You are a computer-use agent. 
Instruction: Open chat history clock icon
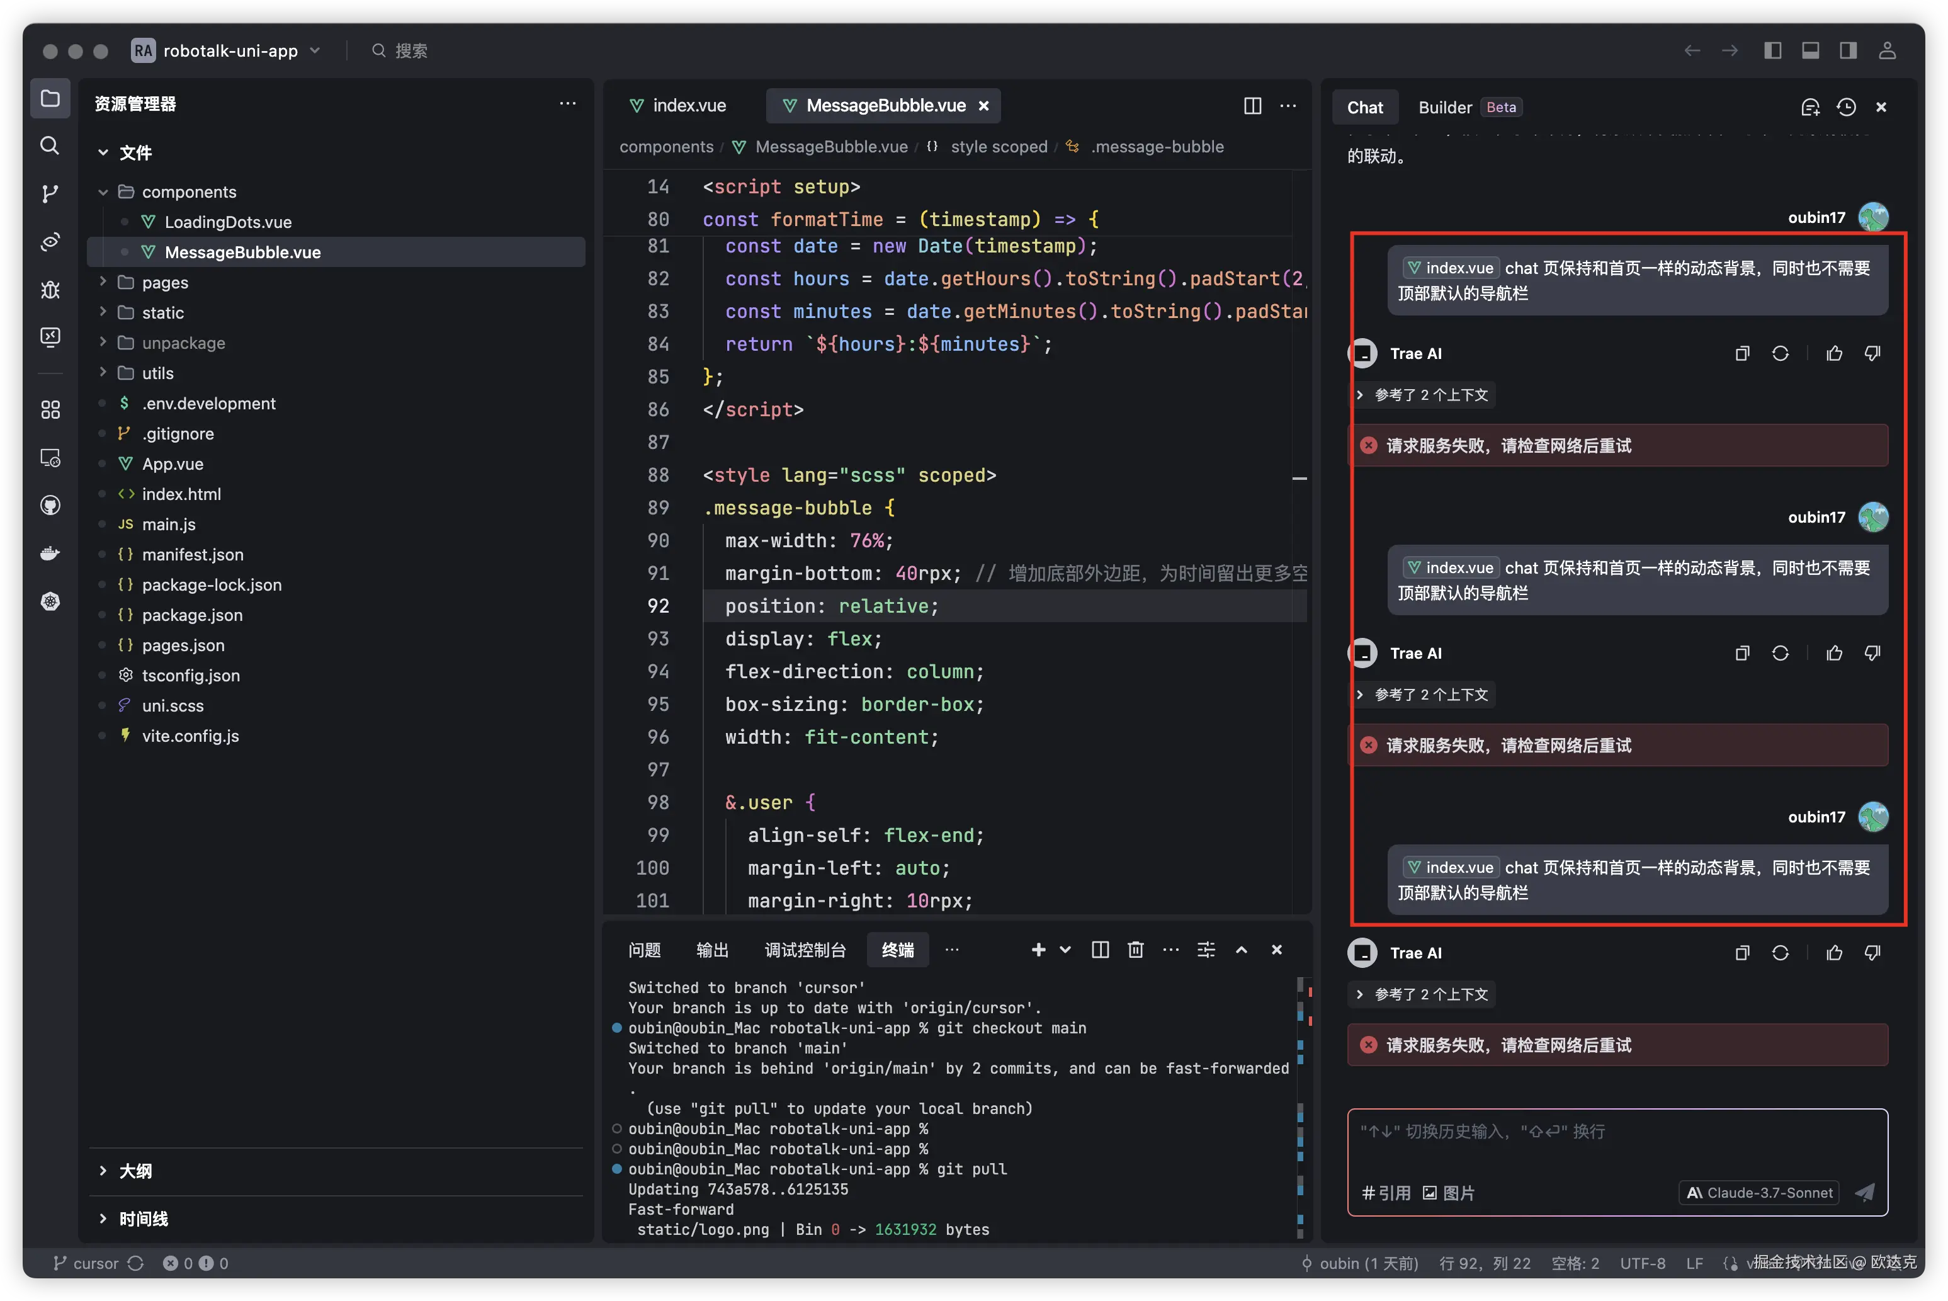(1846, 107)
